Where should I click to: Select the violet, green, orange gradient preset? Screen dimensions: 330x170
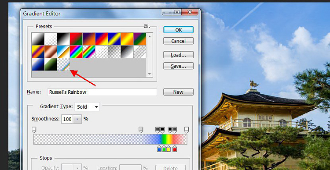[x=140, y=39]
